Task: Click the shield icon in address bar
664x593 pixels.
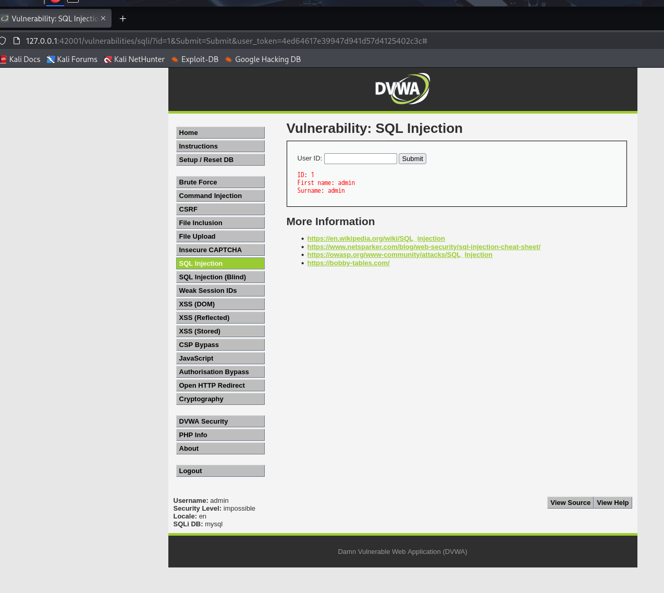Action: [x=3, y=41]
